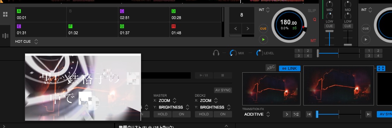392x128 pixels.
Task: Jump backward with the left arrow
Action: [236, 29]
